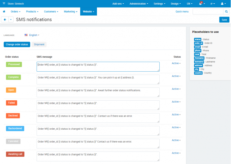Click the shopping cart store icon
The image size is (231, 164).
tap(4, 3)
